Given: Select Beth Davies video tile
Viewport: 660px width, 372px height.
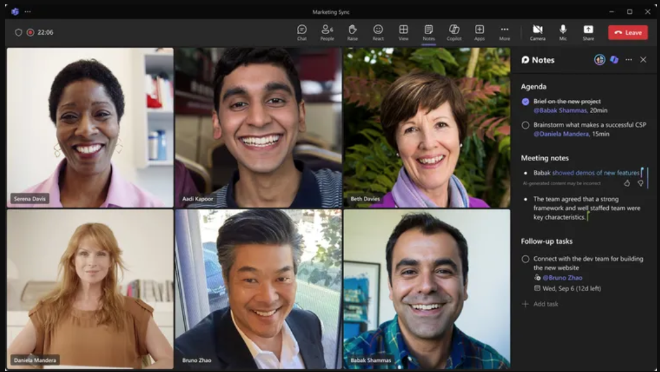Looking at the screenshot, I should click(426, 128).
